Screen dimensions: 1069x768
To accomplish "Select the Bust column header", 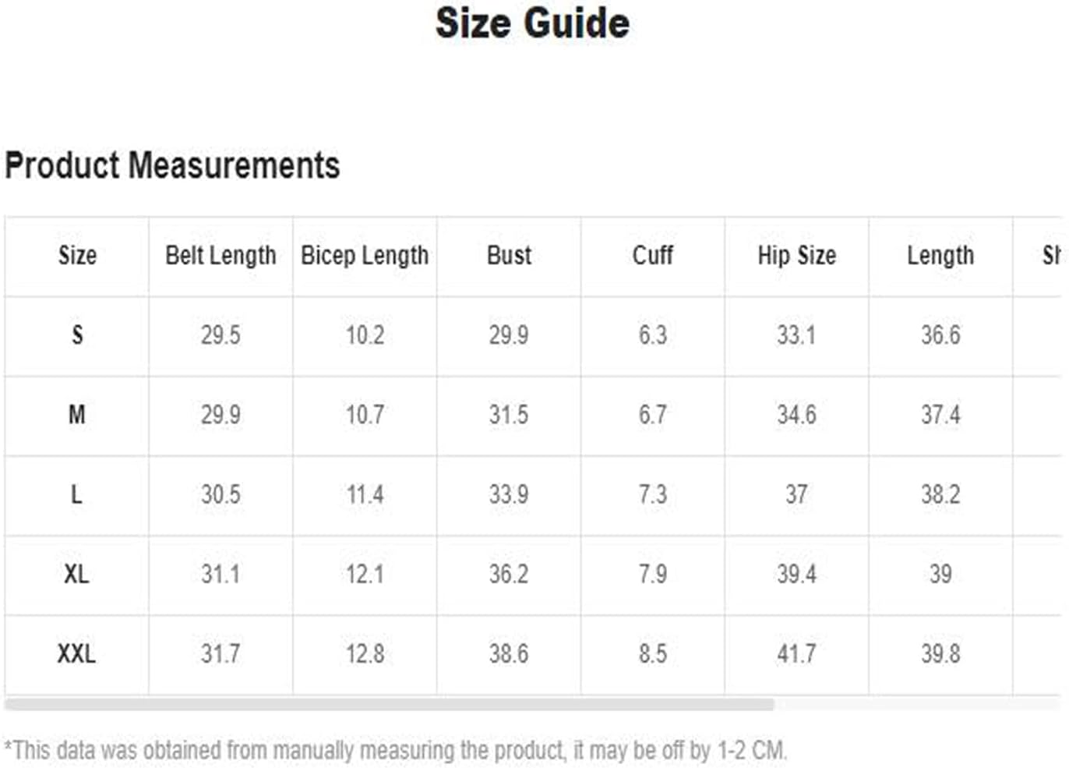I will coord(509,256).
